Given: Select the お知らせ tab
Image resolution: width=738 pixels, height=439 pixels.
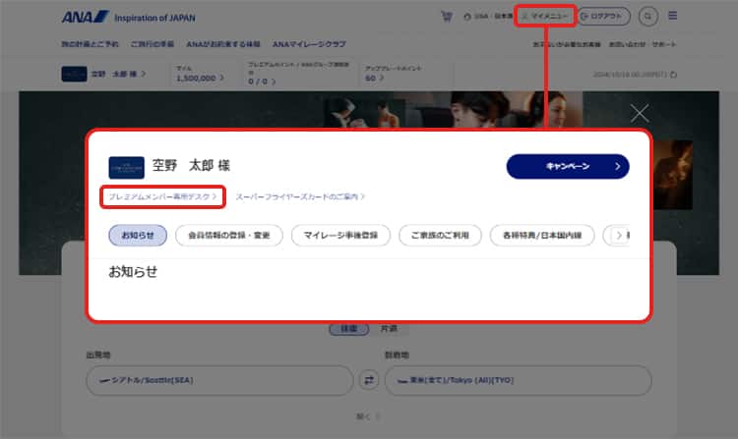Looking at the screenshot, I should click(137, 236).
